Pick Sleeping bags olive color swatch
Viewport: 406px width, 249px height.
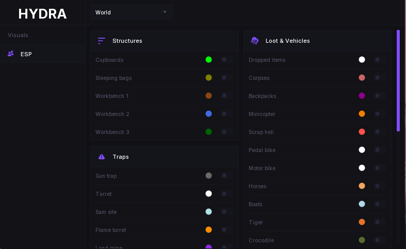pyautogui.click(x=209, y=78)
